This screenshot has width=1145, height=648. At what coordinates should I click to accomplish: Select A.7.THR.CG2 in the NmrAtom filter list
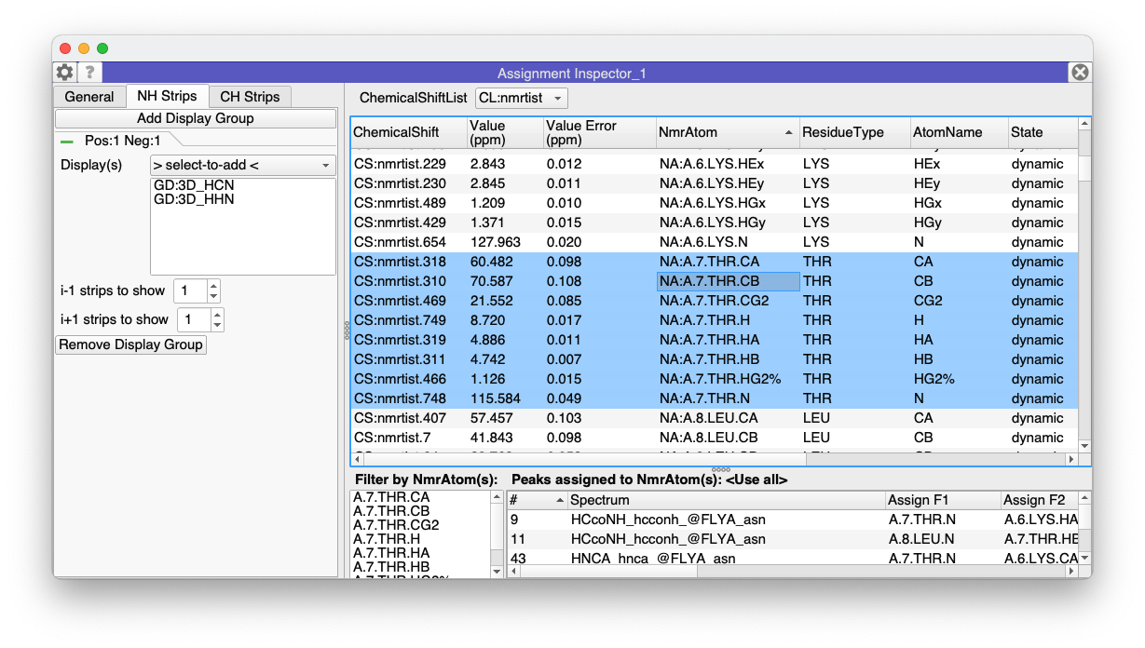[x=396, y=525]
